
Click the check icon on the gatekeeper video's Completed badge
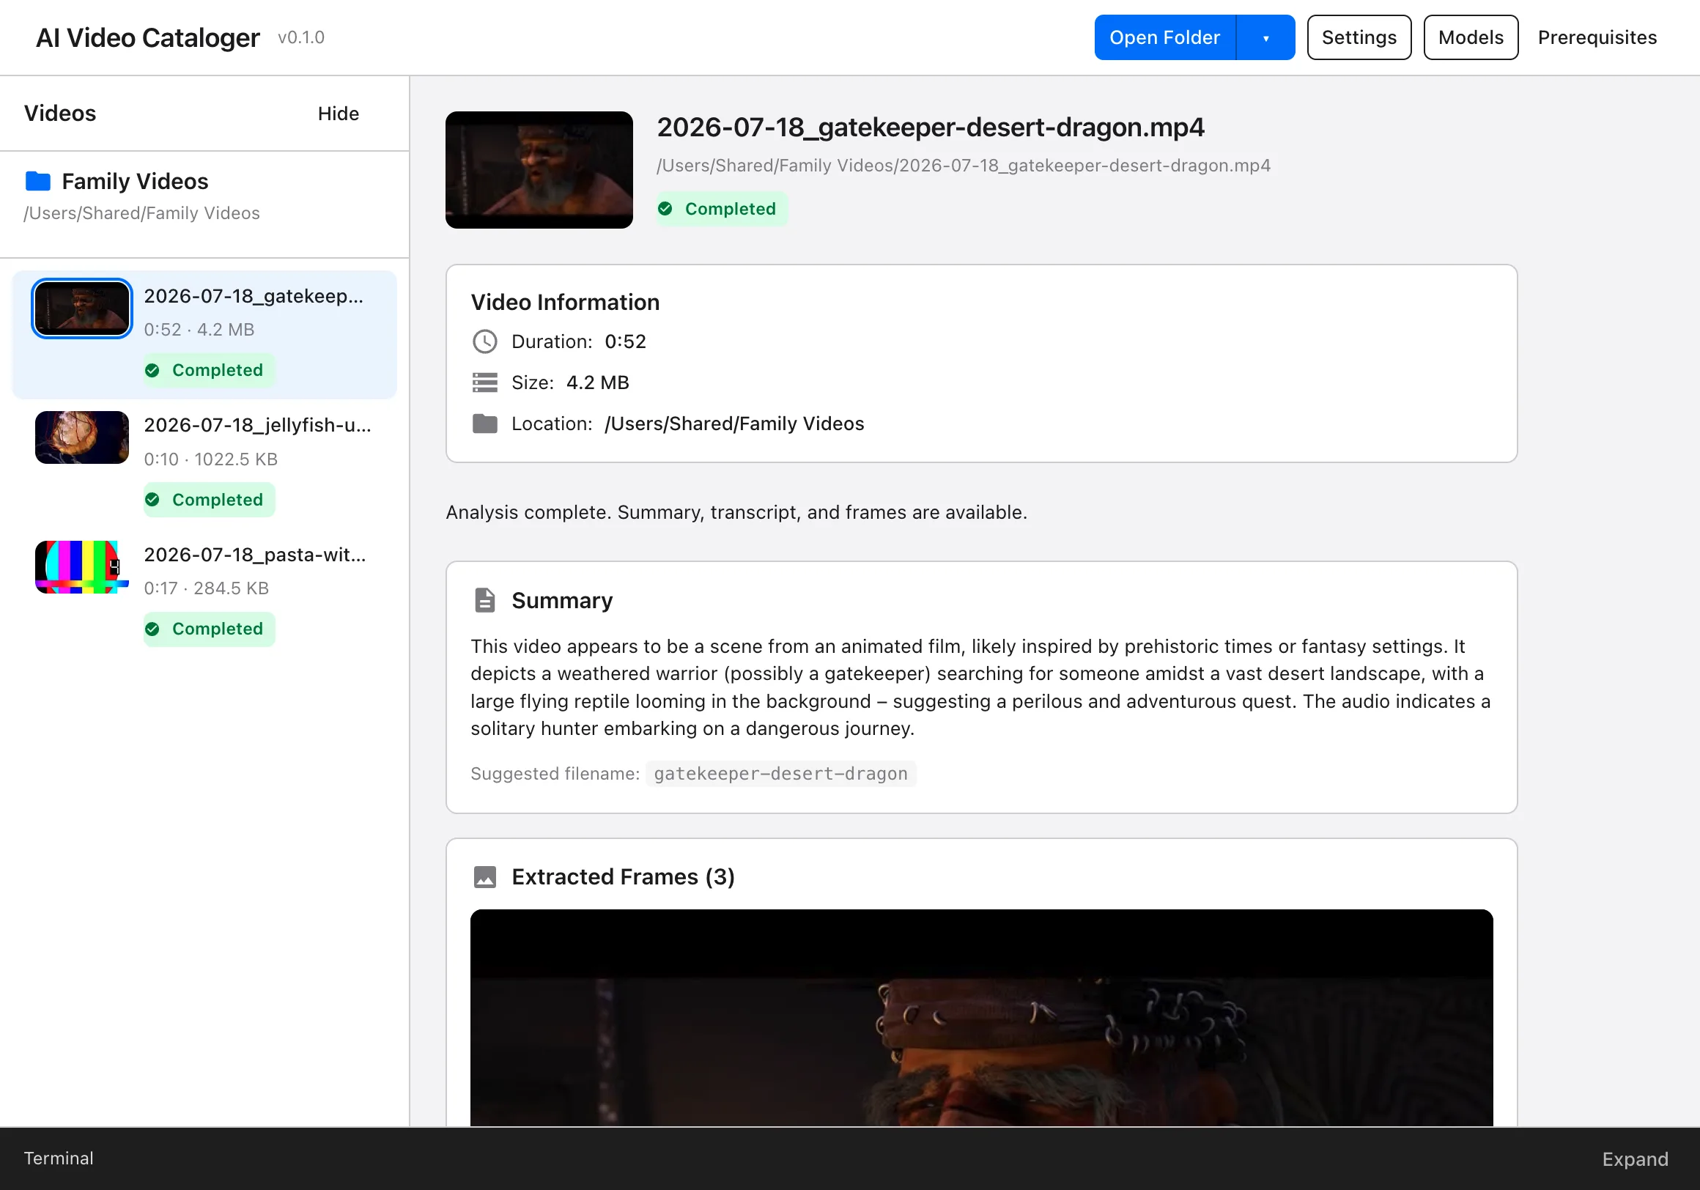coord(152,370)
